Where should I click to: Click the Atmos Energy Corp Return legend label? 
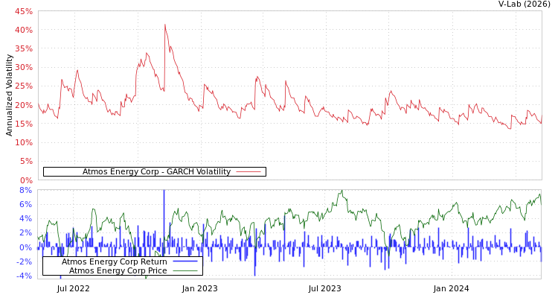(x=114, y=261)
